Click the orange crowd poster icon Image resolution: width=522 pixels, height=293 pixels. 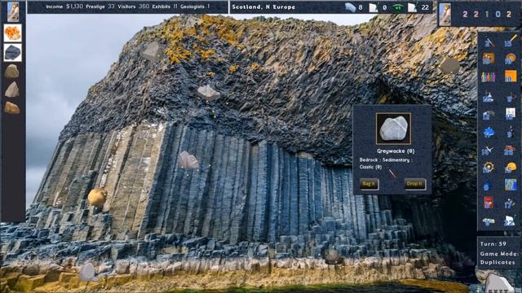pyautogui.click(x=489, y=59)
